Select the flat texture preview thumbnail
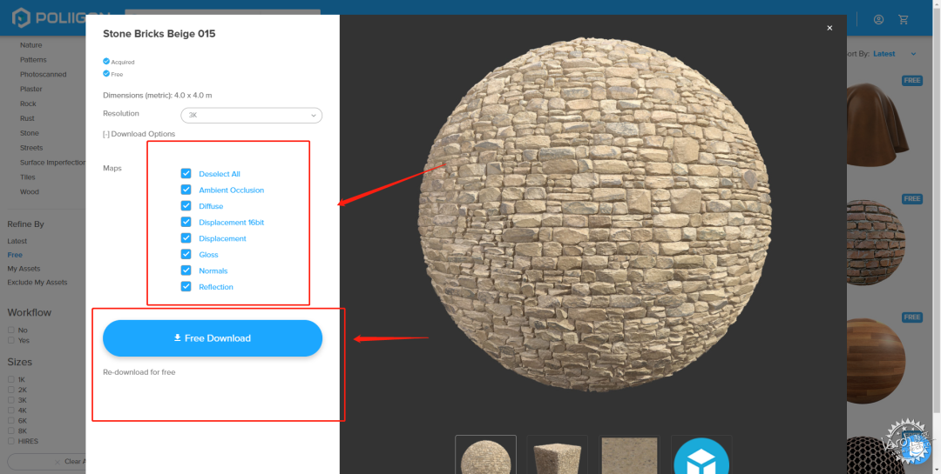 click(630, 454)
